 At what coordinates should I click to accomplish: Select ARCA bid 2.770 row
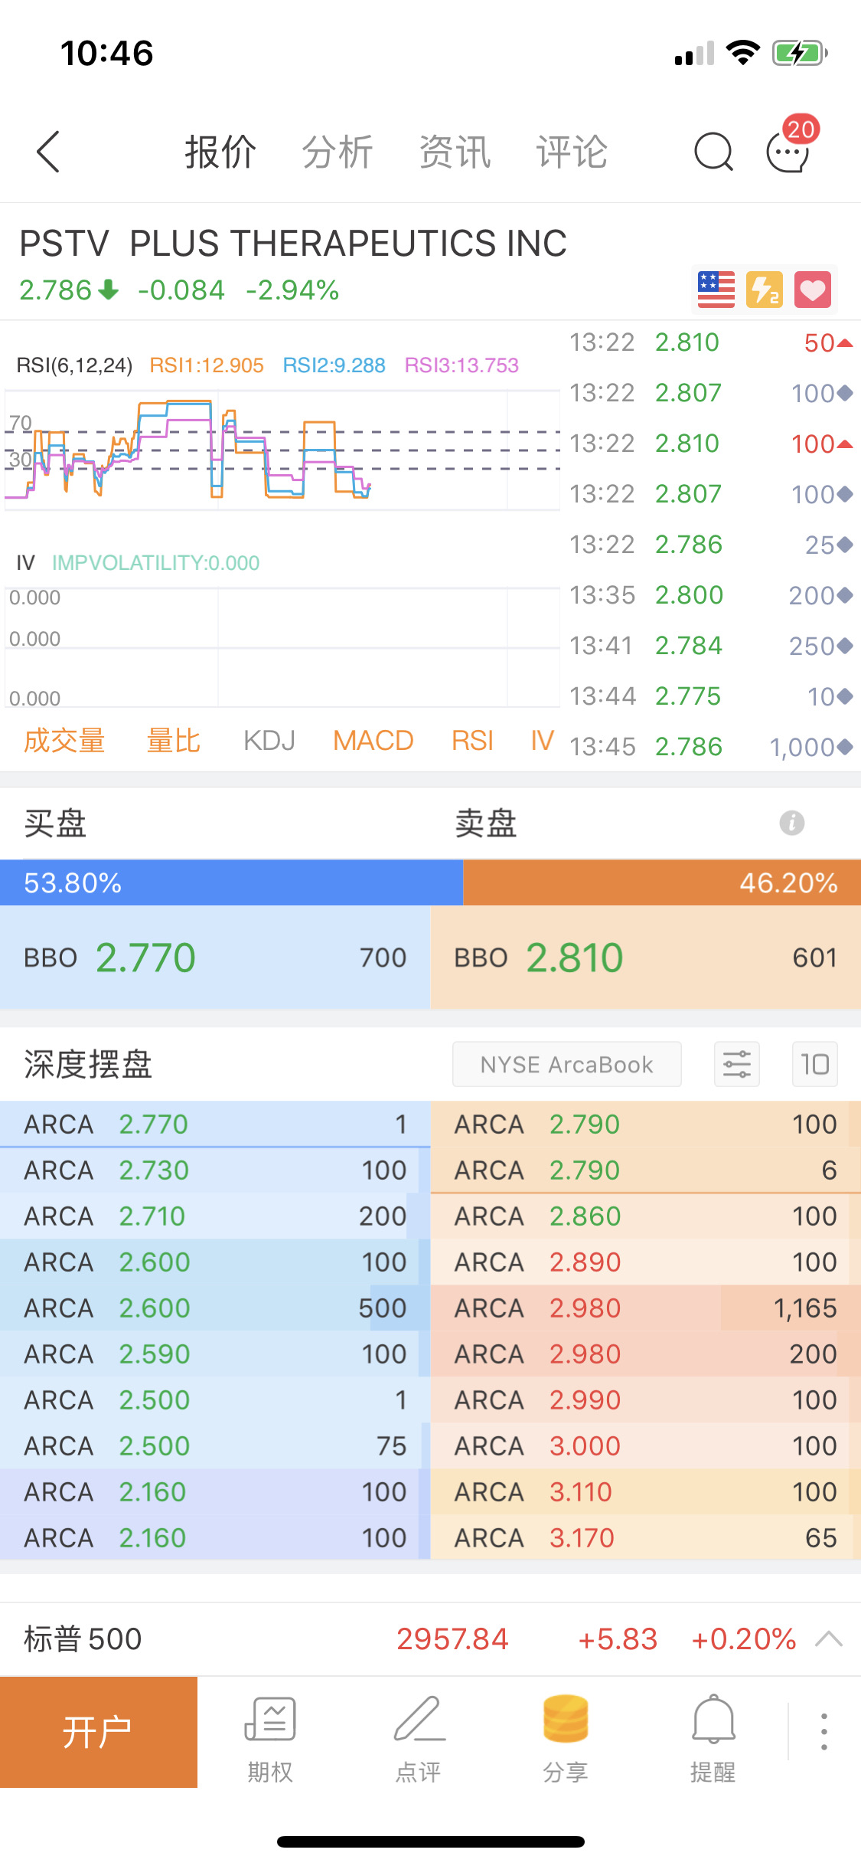coord(215,1124)
